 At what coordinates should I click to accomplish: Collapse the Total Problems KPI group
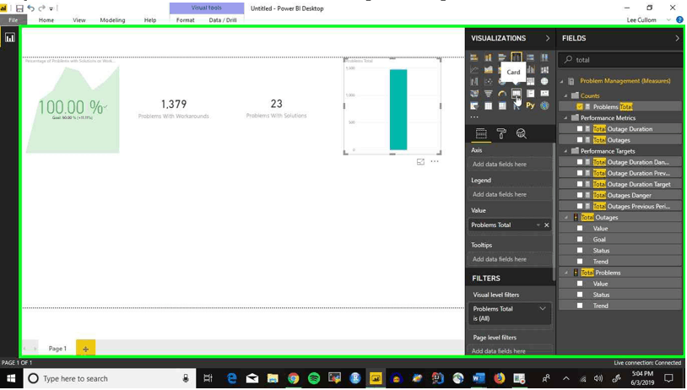[565, 273]
